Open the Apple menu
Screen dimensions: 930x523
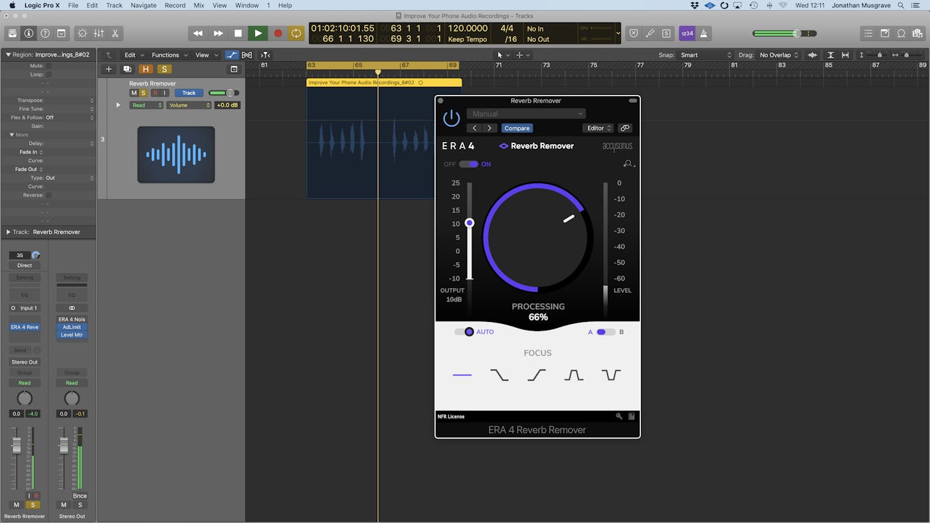12,5
